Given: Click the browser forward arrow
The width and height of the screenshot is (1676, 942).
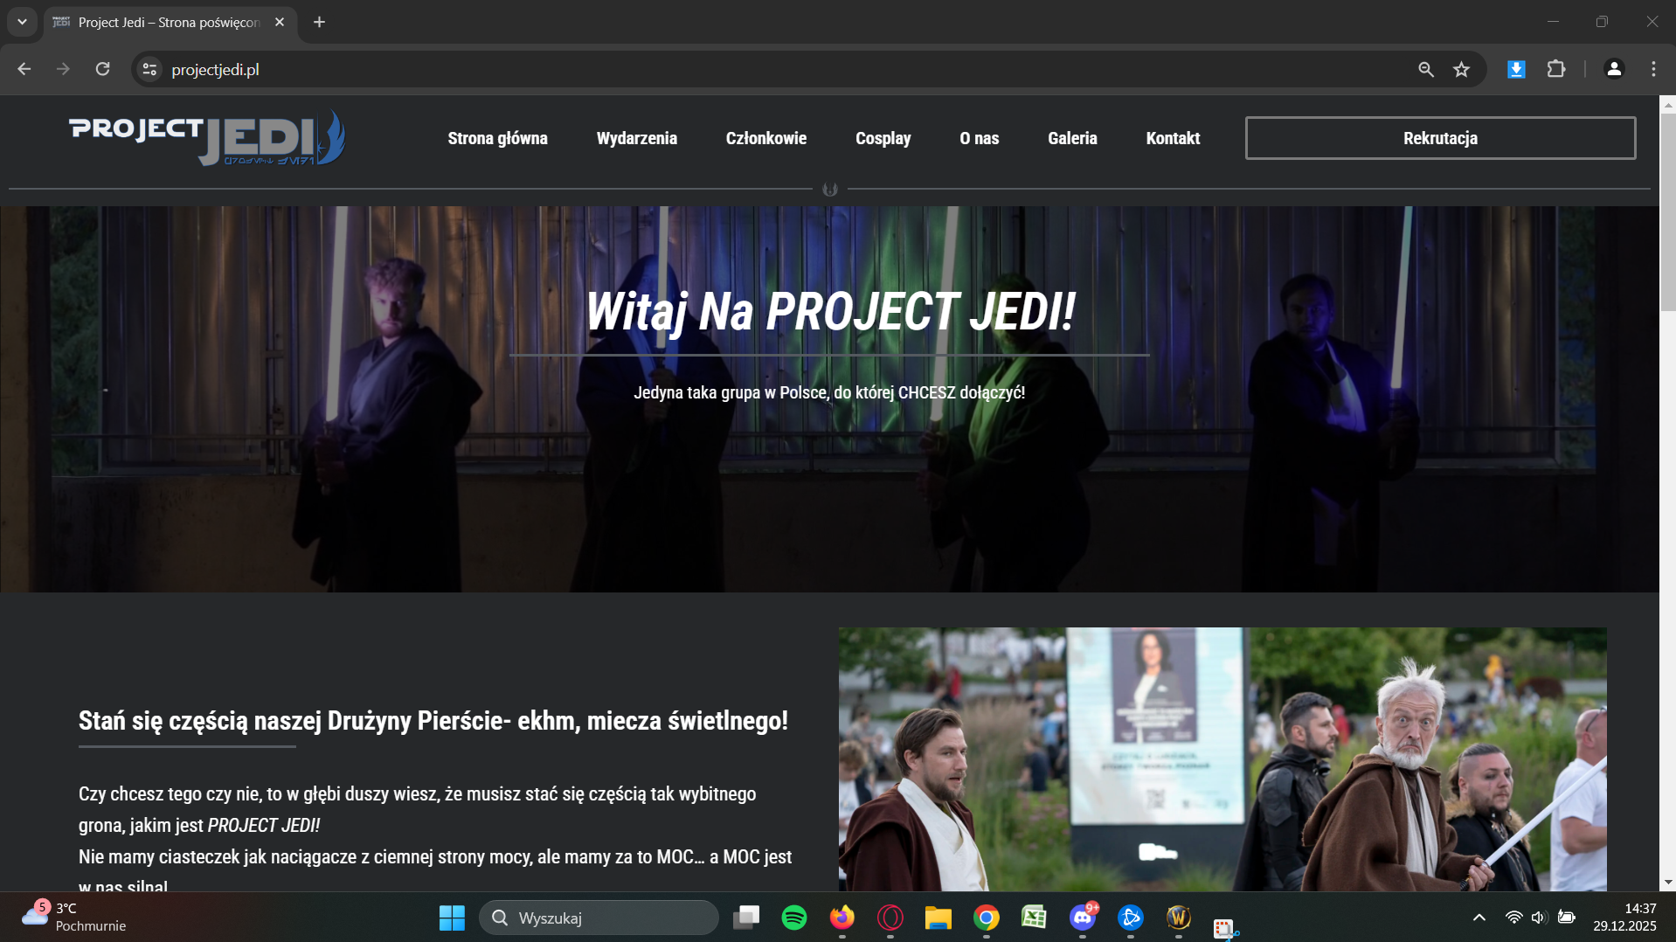Looking at the screenshot, I should click(63, 69).
